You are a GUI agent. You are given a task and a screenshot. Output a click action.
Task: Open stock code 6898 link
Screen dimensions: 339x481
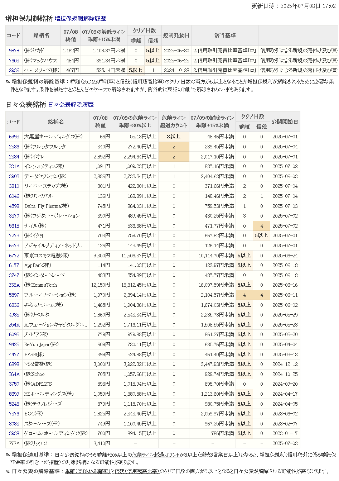14,364
